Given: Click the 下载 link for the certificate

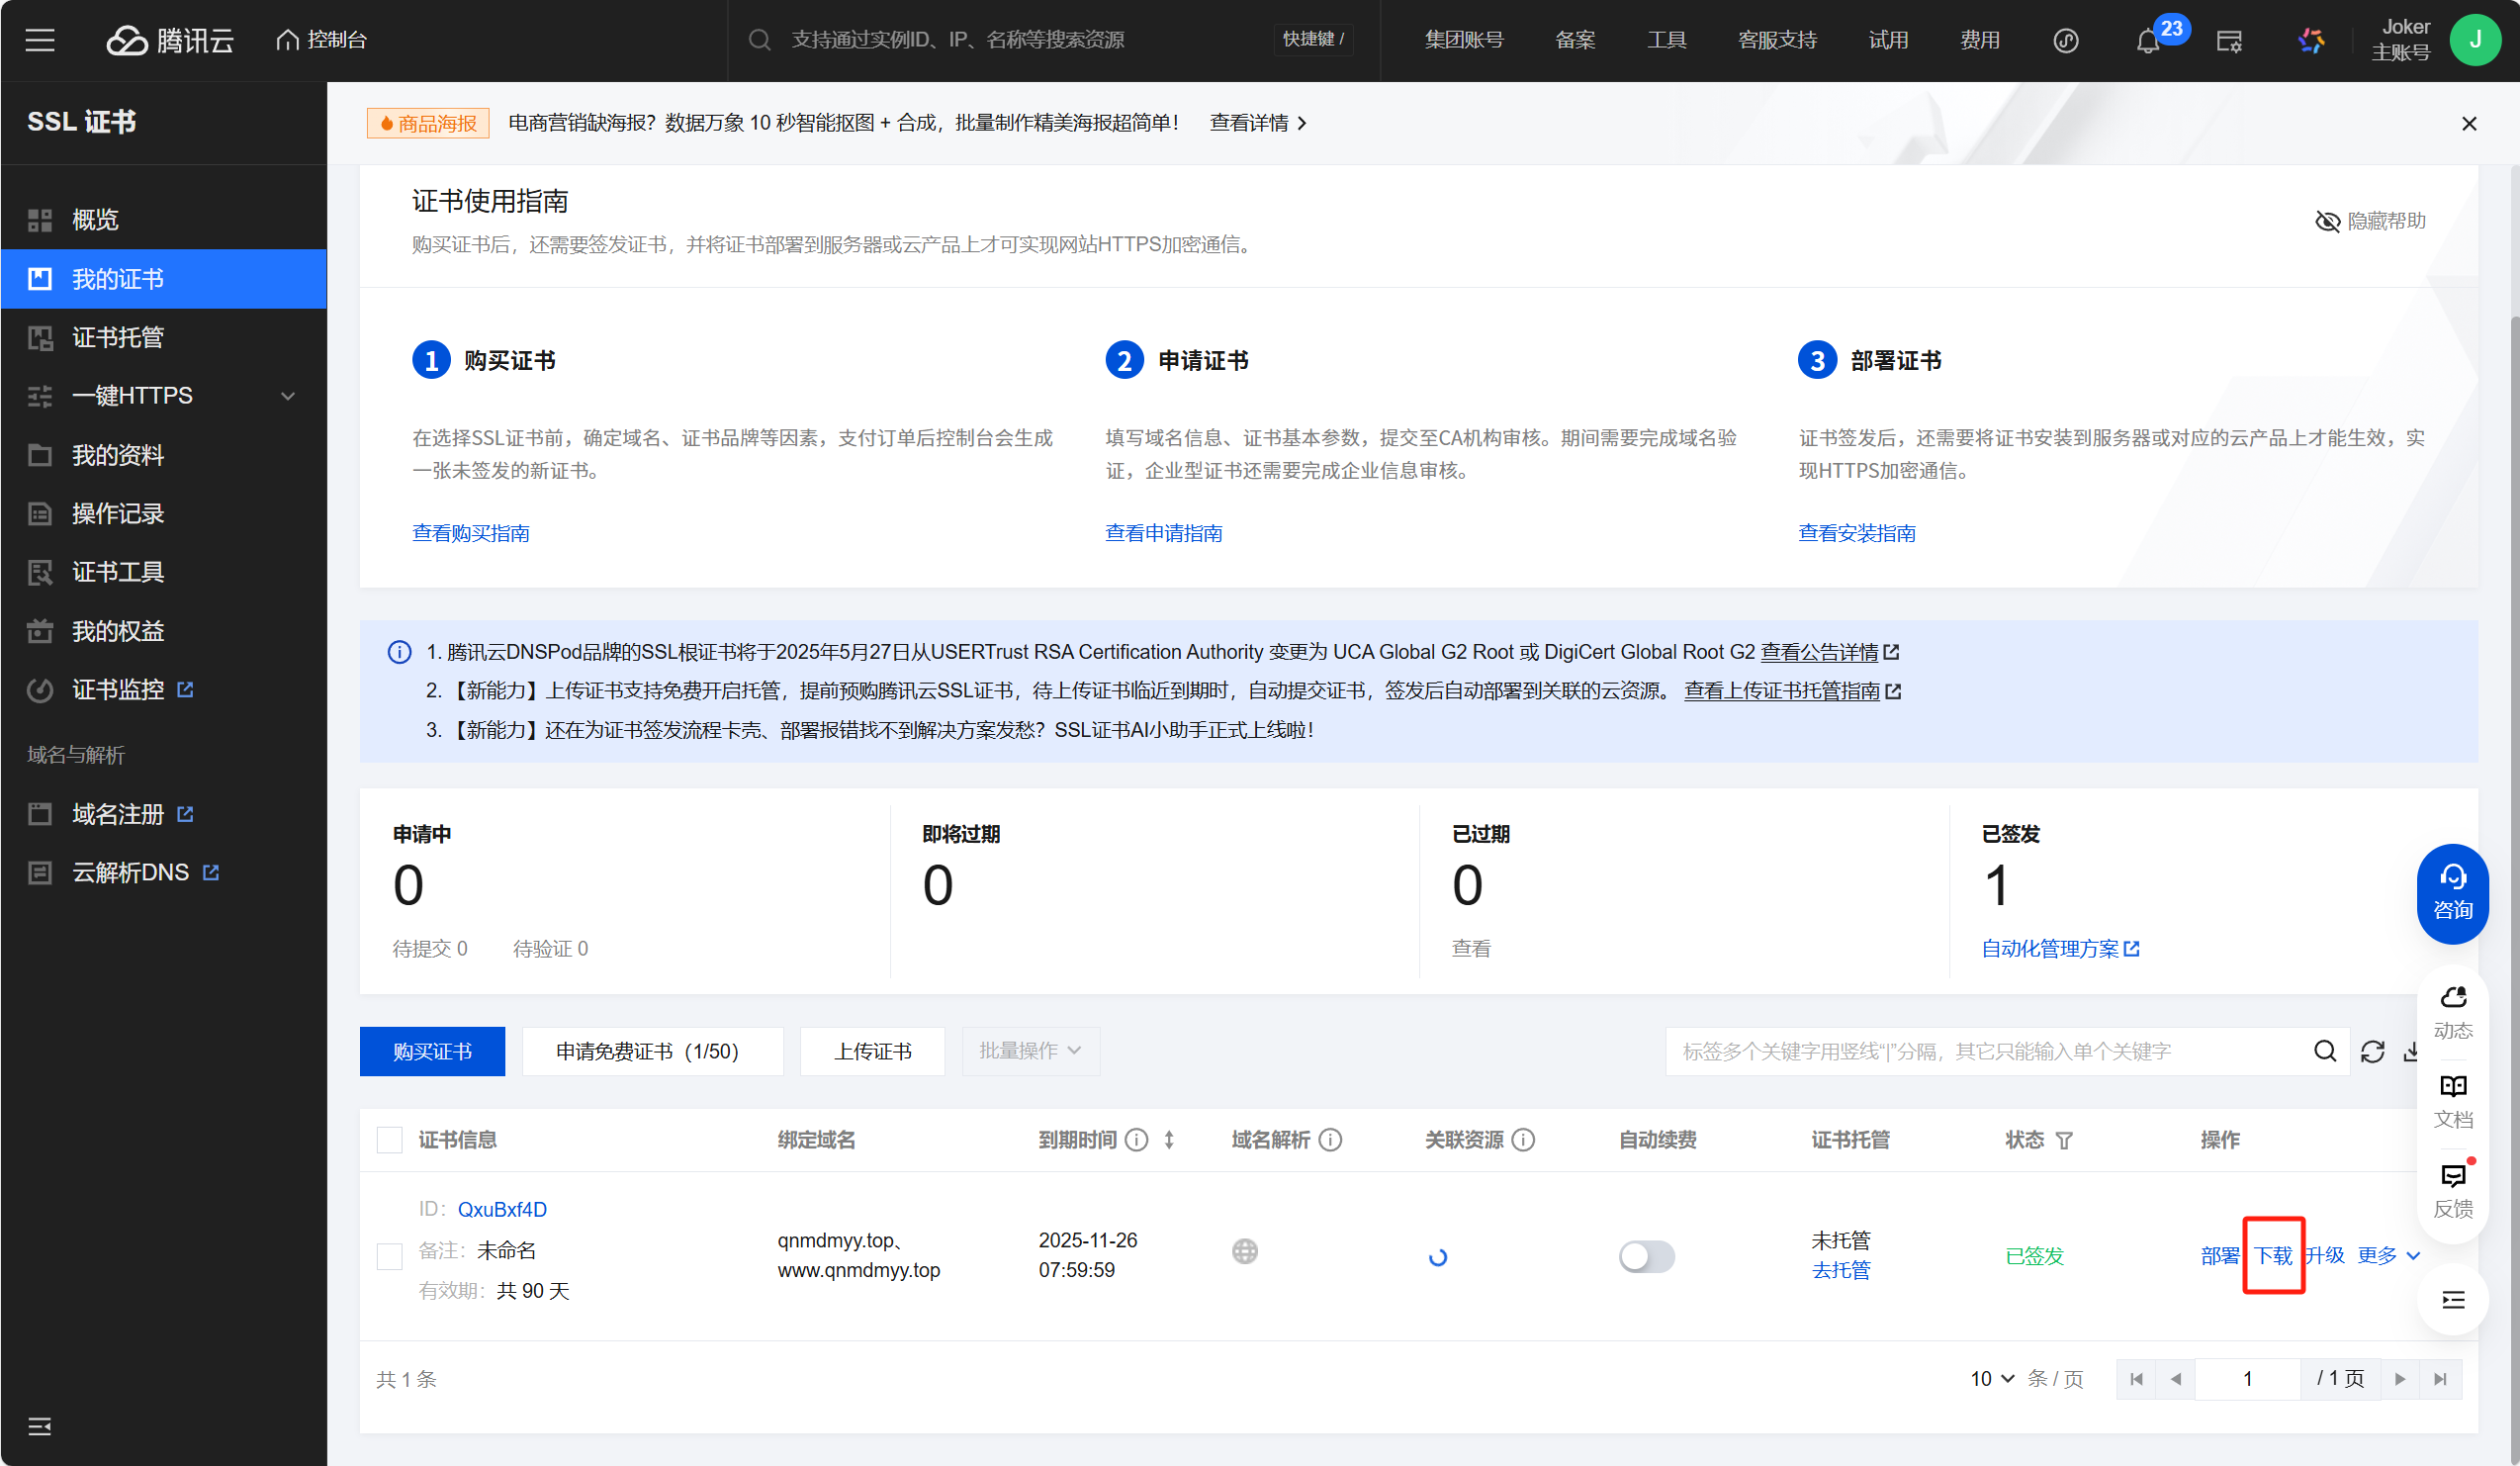Looking at the screenshot, I should [x=2272, y=1255].
